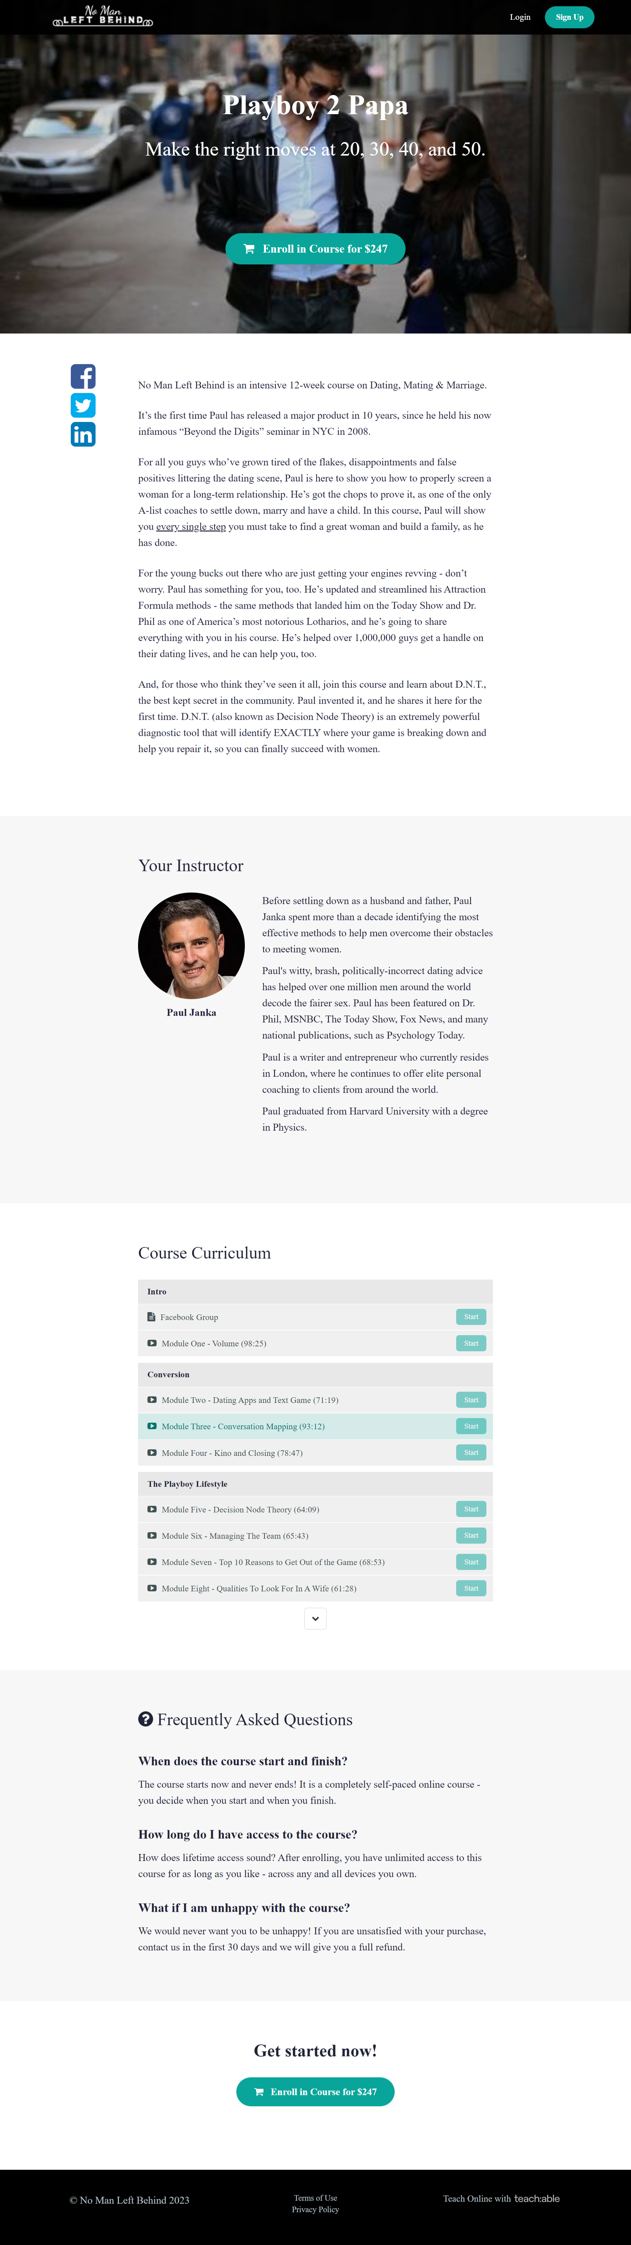Open the Privacy Policy link
Screen dimensions: 631x2245
click(315, 2209)
